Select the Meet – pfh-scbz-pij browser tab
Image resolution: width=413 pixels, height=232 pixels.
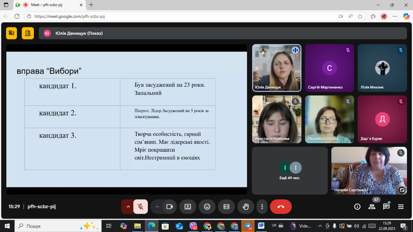[x=48, y=5]
